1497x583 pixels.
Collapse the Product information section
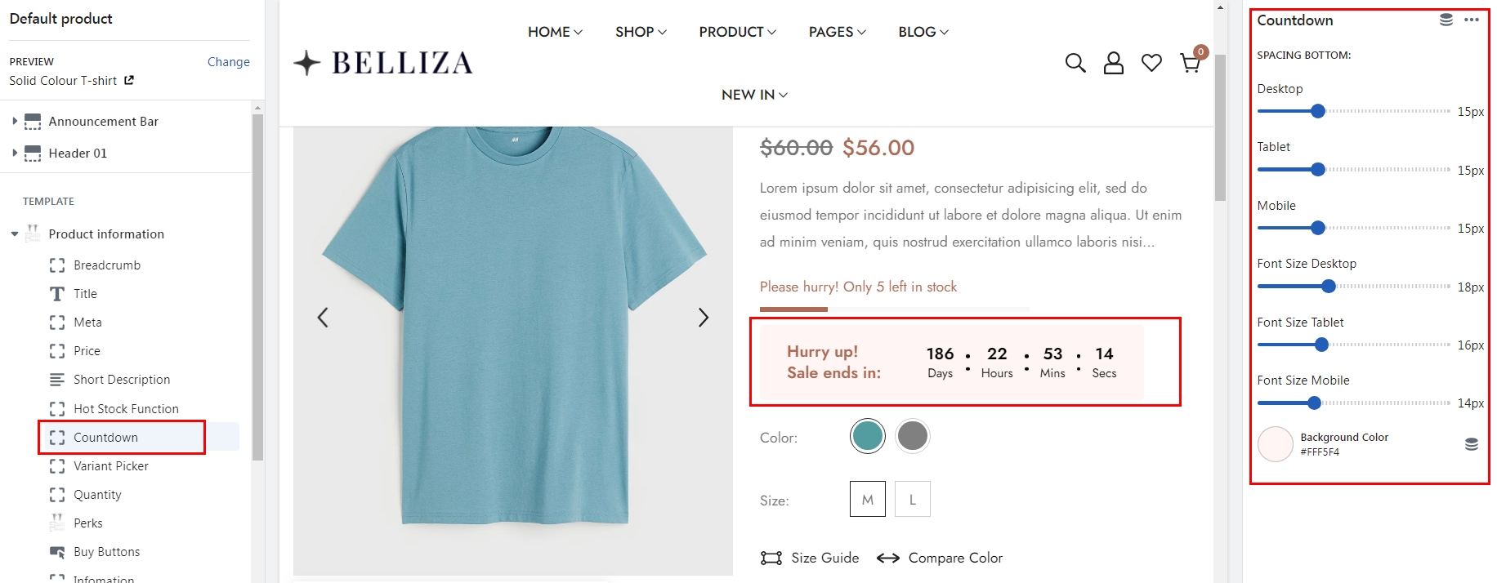point(15,234)
